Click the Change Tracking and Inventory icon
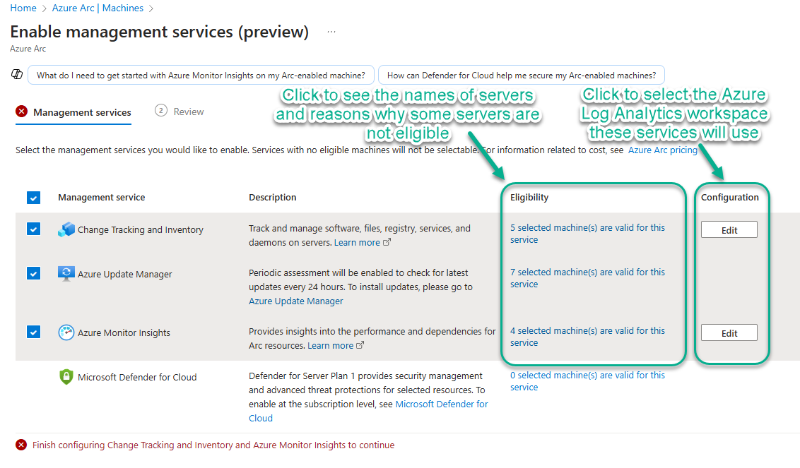 click(x=66, y=229)
